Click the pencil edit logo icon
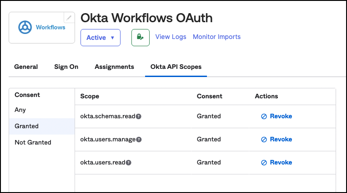This screenshot has height=193, width=347. (x=69, y=18)
